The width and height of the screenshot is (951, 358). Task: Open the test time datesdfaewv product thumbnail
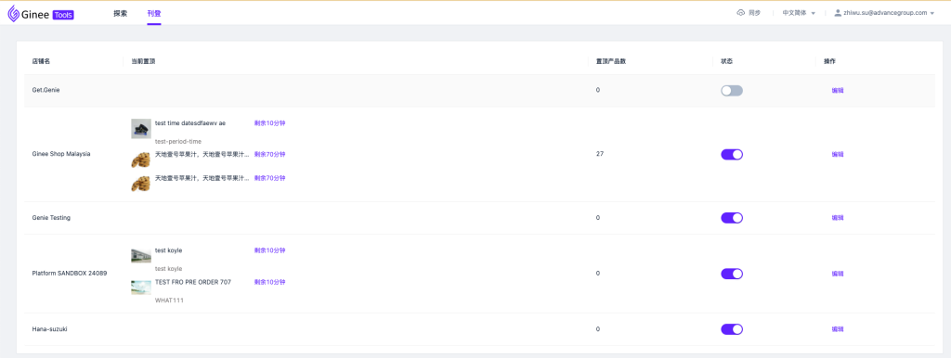(141, 128)
